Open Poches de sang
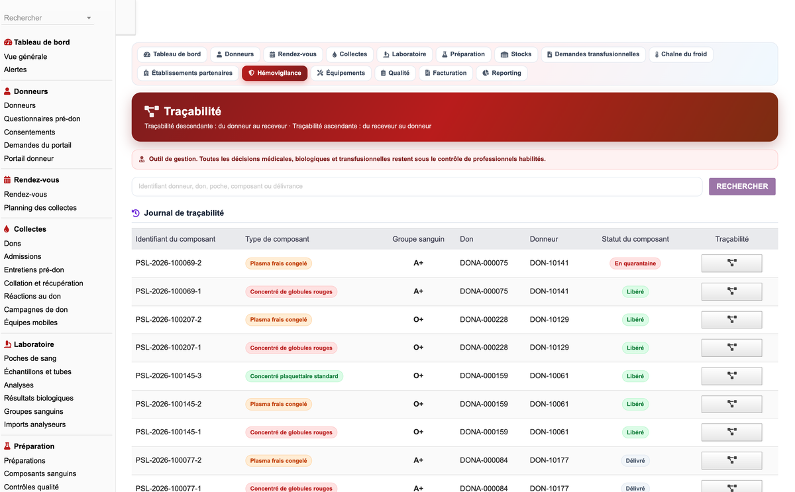The image size is (795, 492). [x=30, y=359]
